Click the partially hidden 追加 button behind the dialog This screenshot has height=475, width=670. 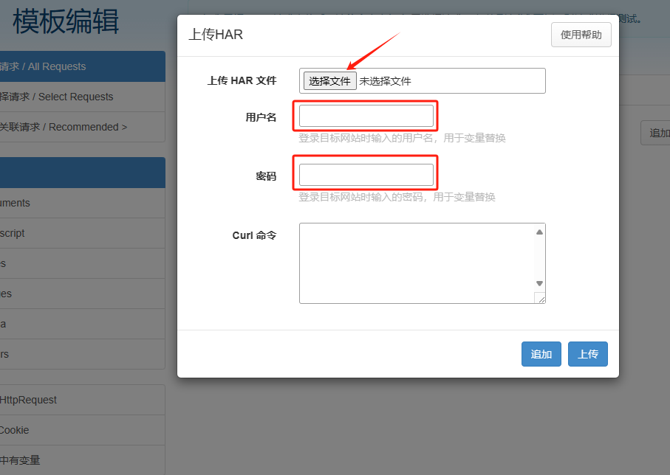coord(657,133)
